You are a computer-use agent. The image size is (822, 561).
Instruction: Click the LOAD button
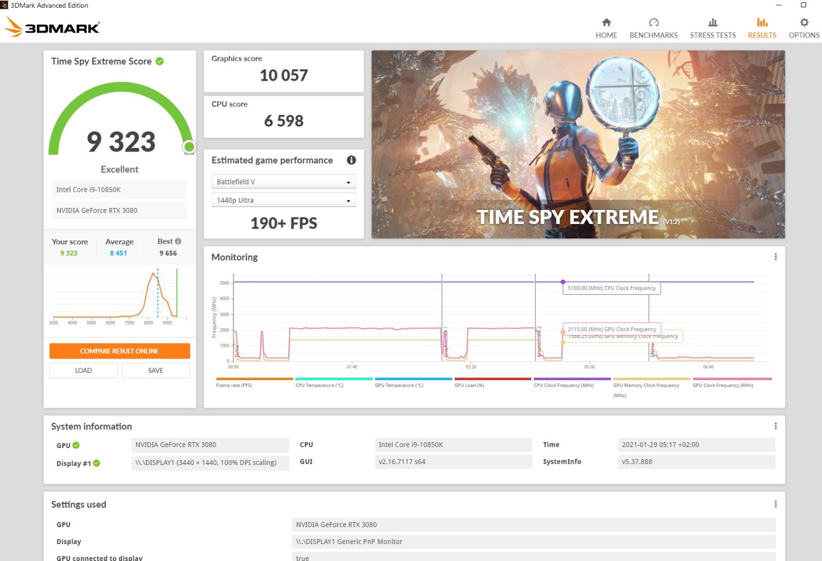coord(83,370)
